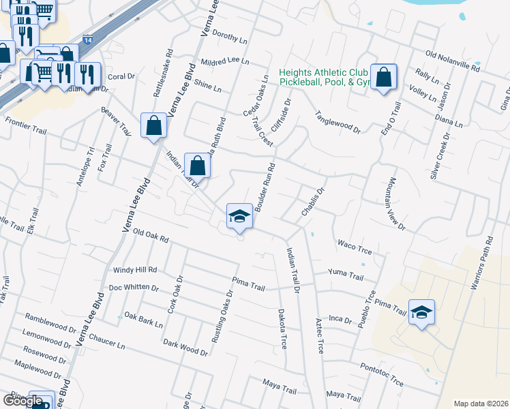The width and height of the screenshot is (510, 409).
Task: Click the Aztec Trce label
Action: pos(320,336)
